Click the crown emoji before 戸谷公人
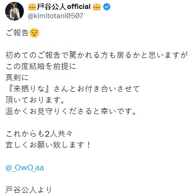 (x=32, y=7)
